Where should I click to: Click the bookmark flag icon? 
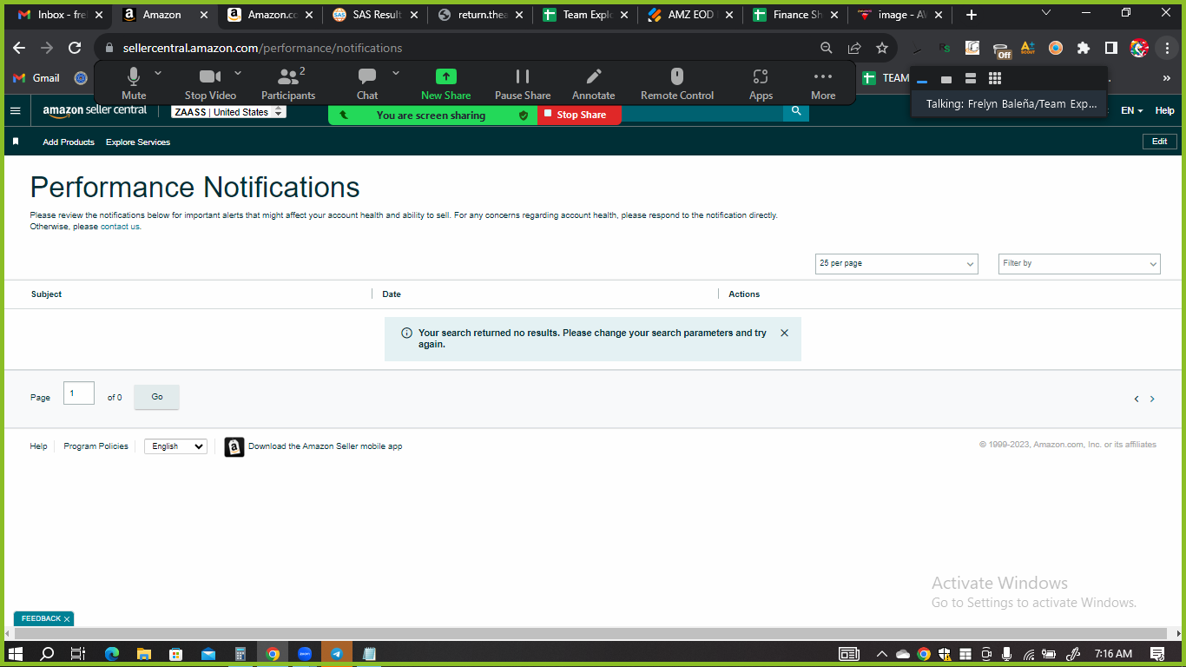point(16,142)
